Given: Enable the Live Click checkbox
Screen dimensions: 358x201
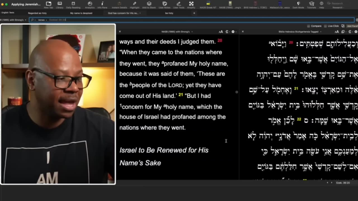Looking at the screenshot, I should [326, 26].
